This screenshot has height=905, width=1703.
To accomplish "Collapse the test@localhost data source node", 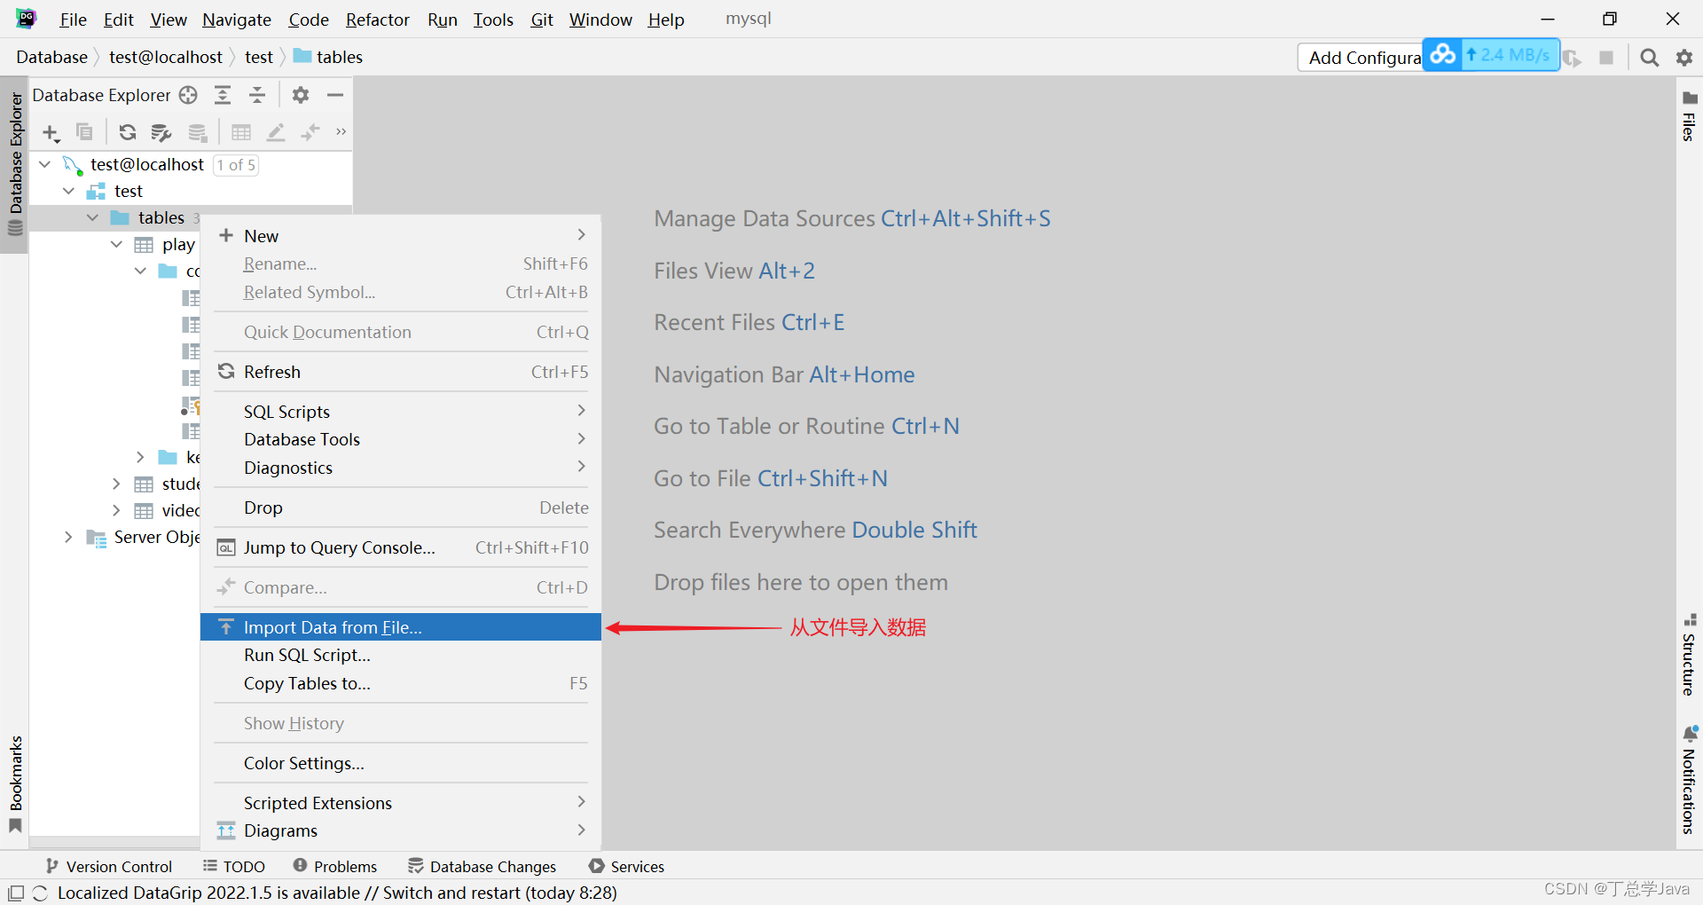I will [x=44, y=164].
